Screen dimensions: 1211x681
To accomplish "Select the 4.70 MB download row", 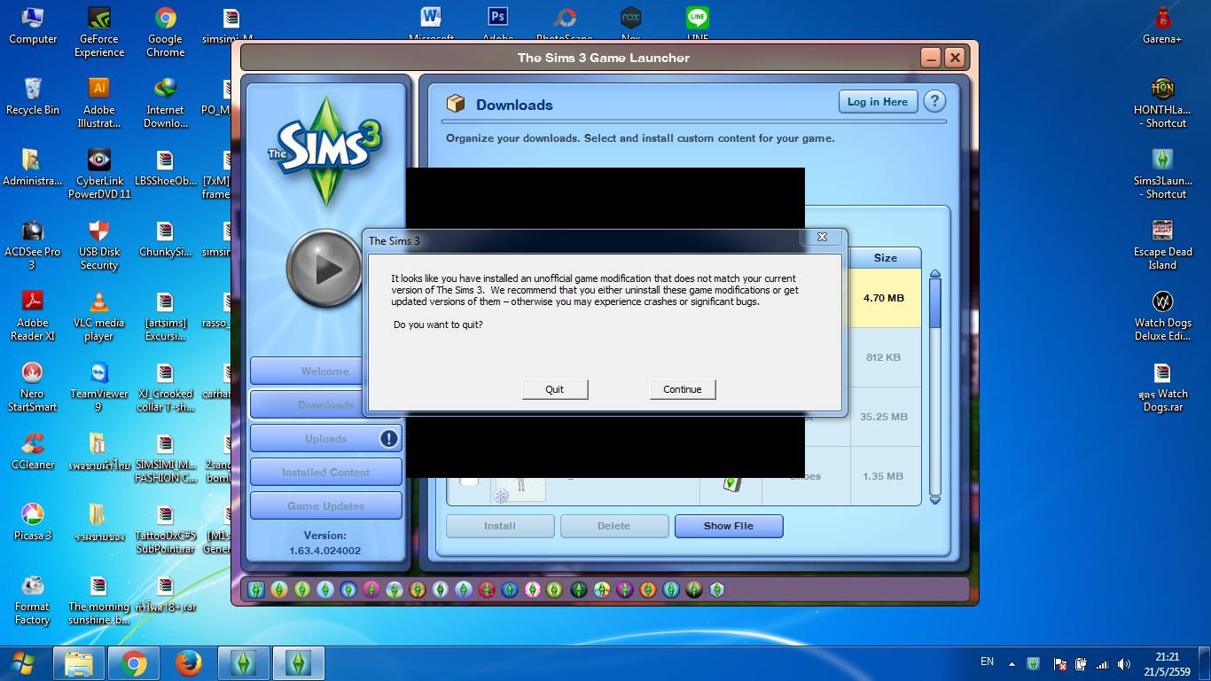I will pyautogui.click(x=884, y=298).
